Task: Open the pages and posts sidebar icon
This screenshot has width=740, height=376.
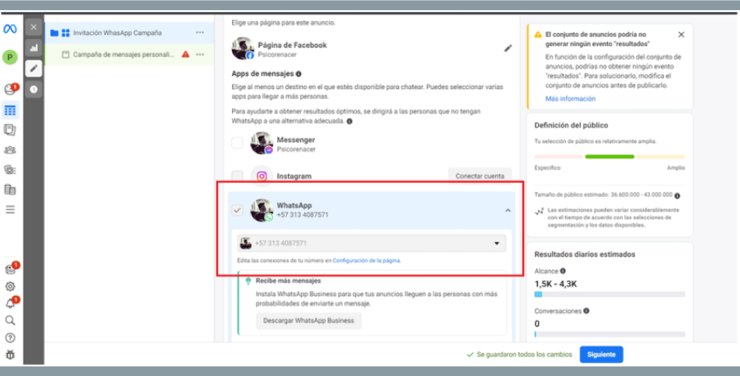Action: tap(10, 129)
